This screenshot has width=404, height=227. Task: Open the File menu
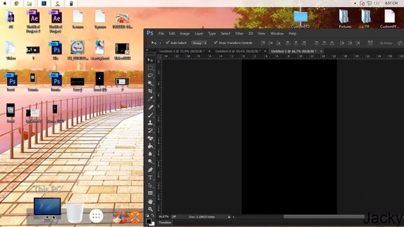click(162, 33)
